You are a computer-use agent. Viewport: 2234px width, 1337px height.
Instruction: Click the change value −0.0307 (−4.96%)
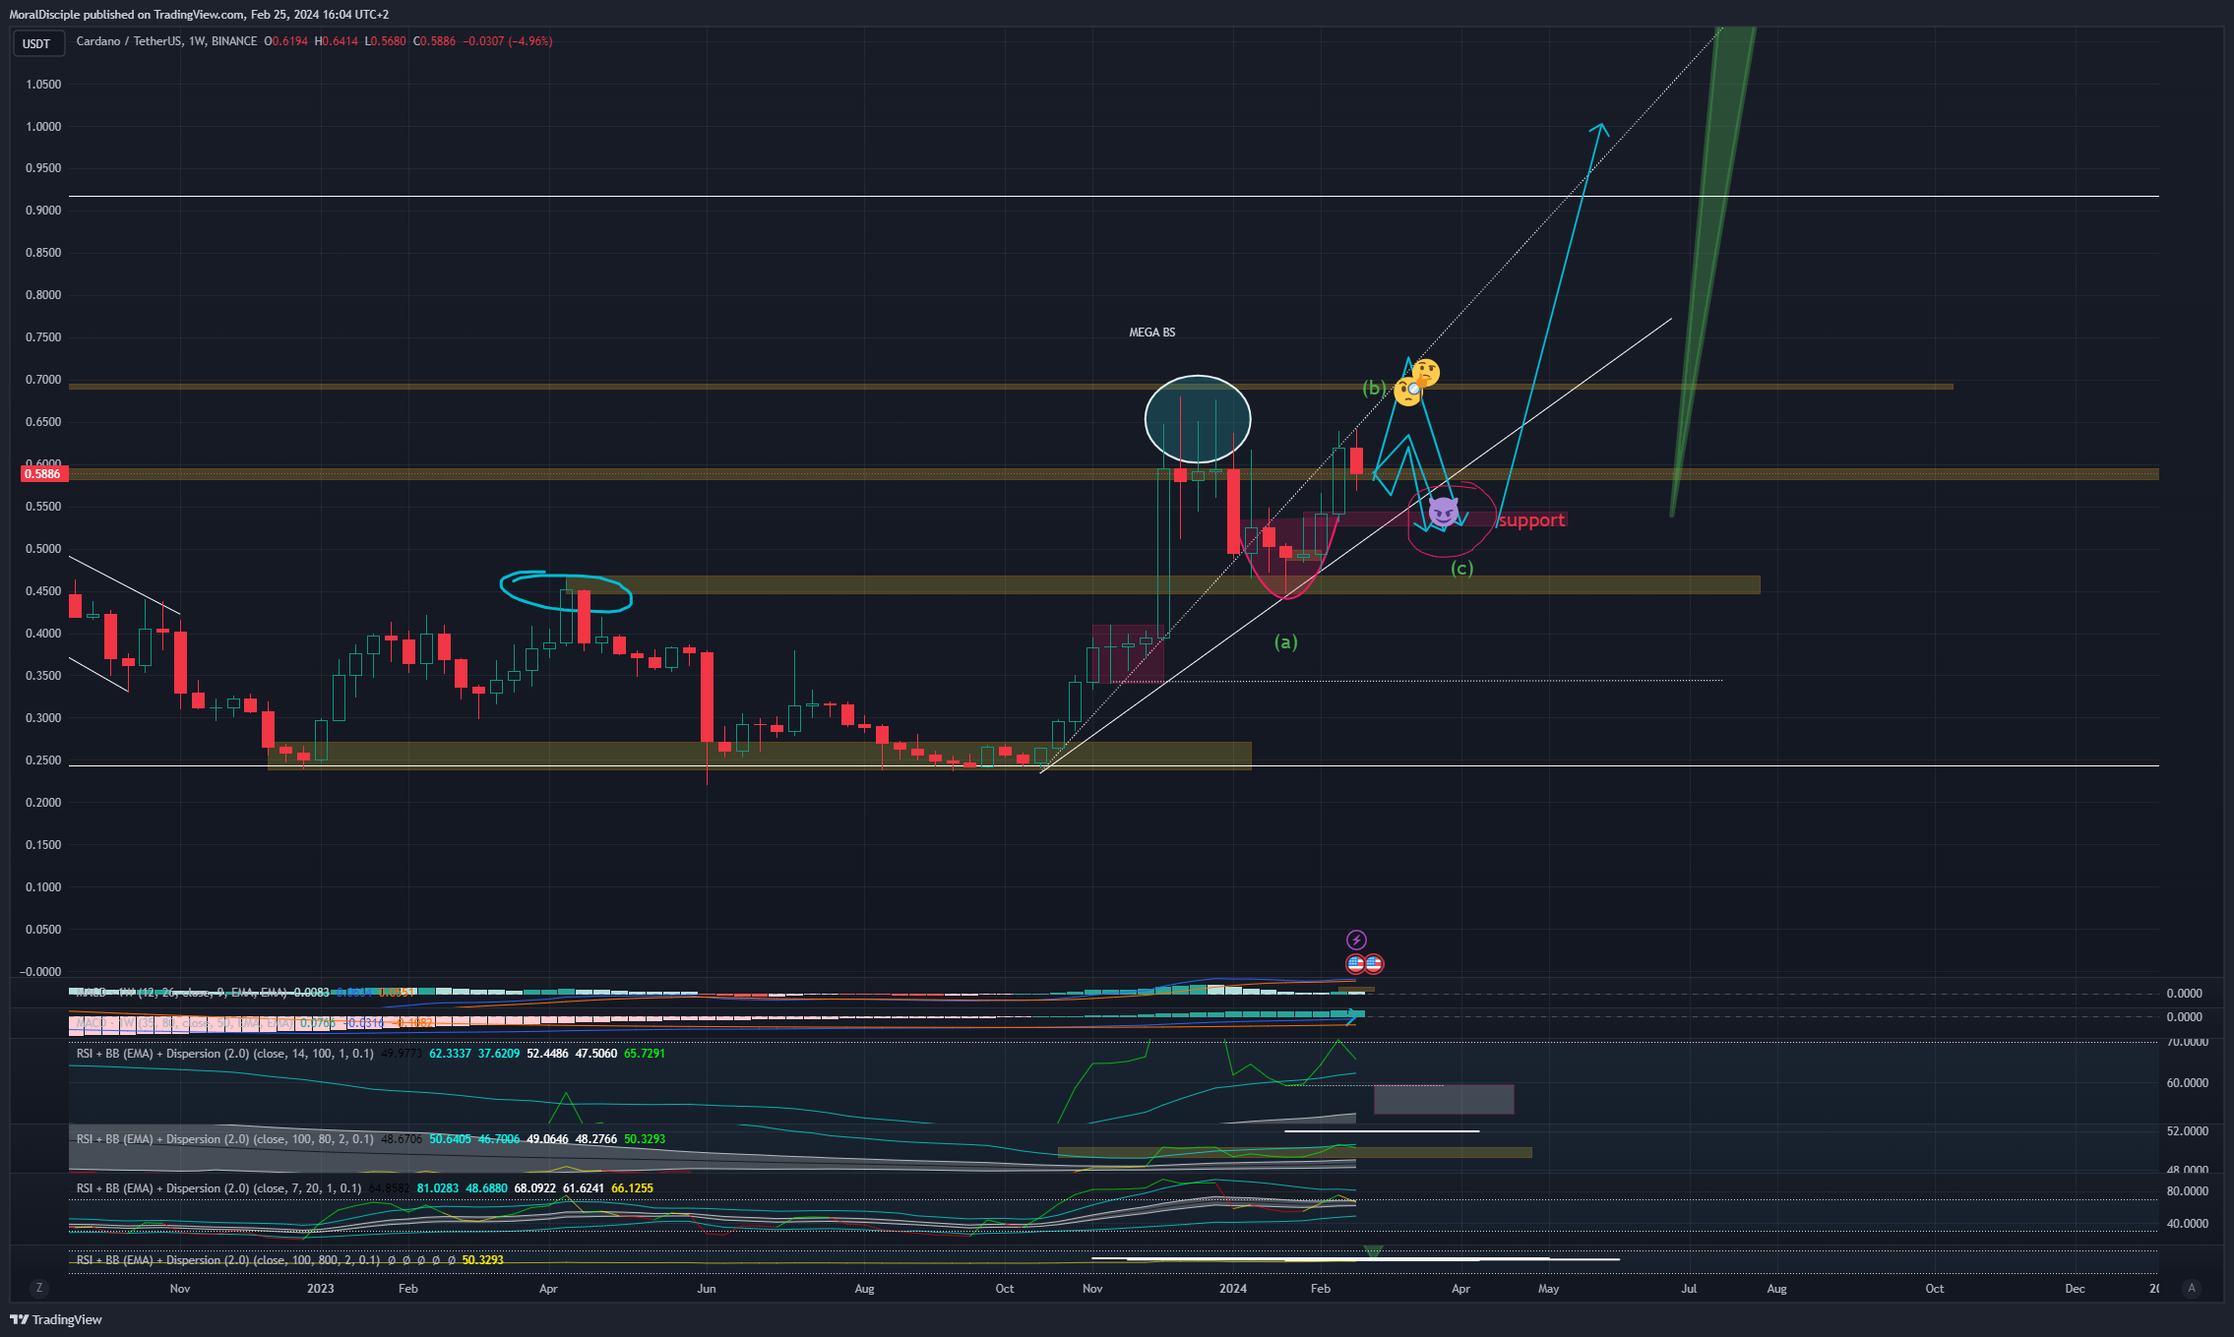pyautogui.click(x=508, y=41)
